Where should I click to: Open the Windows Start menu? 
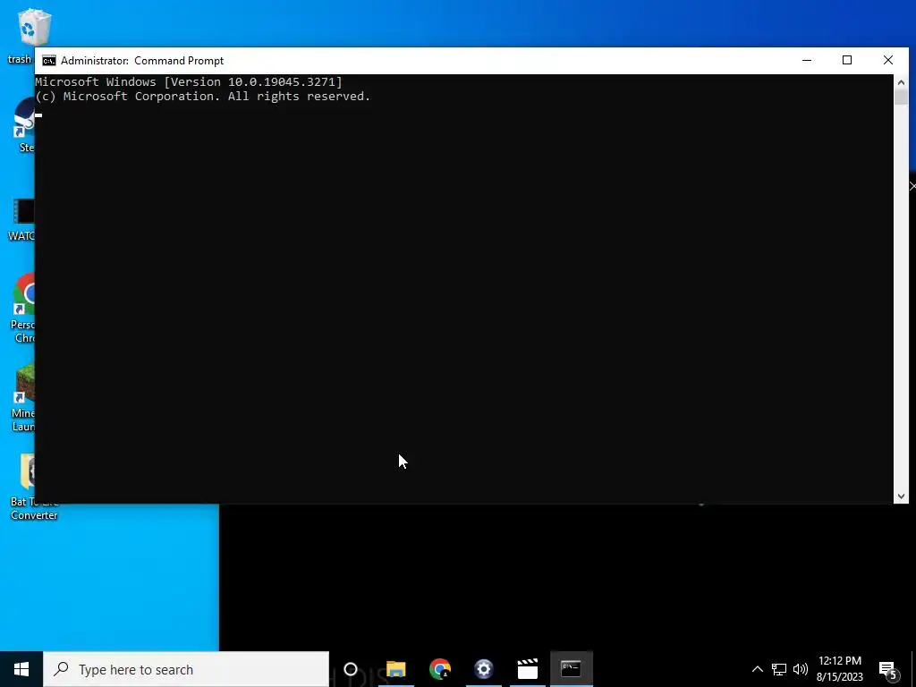click(21, 669)
